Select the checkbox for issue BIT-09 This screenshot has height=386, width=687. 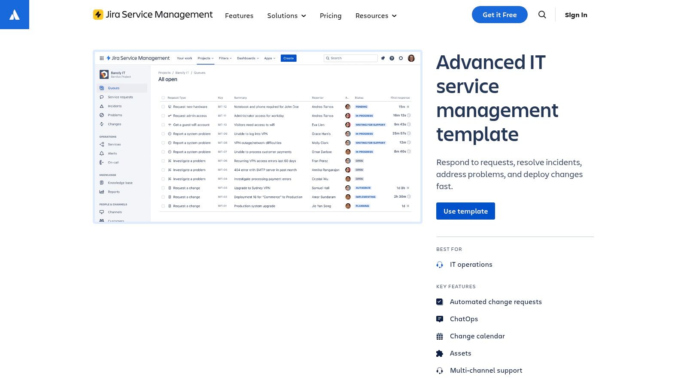tap(163, 133)
